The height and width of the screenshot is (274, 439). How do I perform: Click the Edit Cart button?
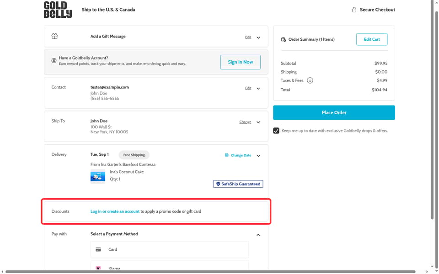click(x=372, y=39)
